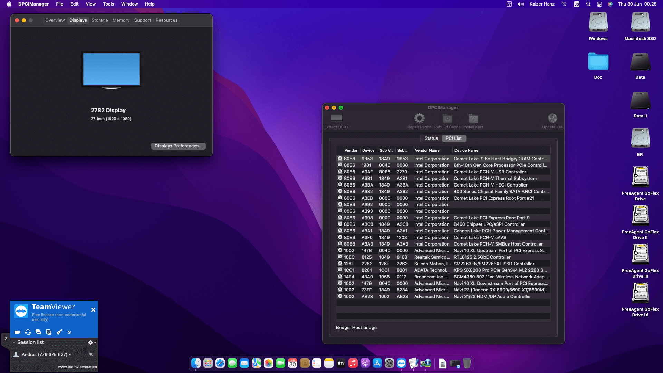This screenshot has width=663, height=373.
Task: Click lookup icon for BCM4360 Wireless row
Action: coord(340,277)
